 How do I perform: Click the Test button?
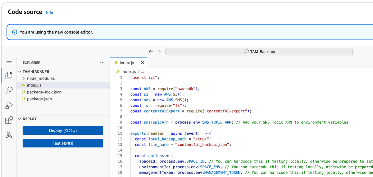(63, 143)
